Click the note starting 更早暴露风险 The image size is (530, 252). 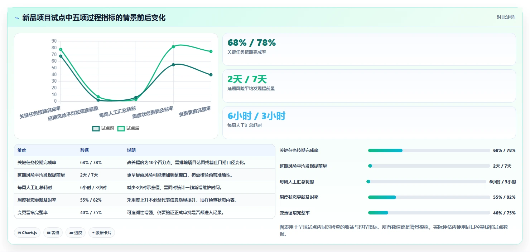180,175
